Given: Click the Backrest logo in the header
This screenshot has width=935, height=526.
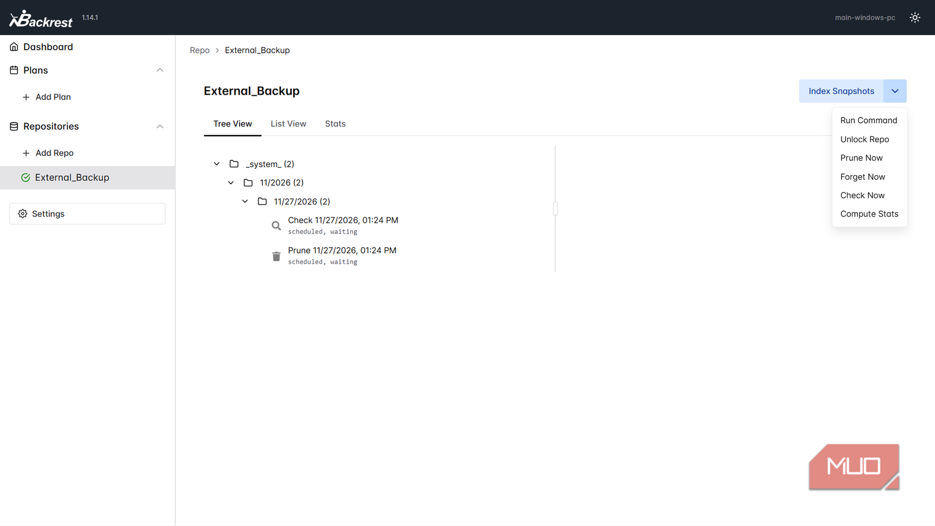Looking at the screenshot, I should (41, 19).
